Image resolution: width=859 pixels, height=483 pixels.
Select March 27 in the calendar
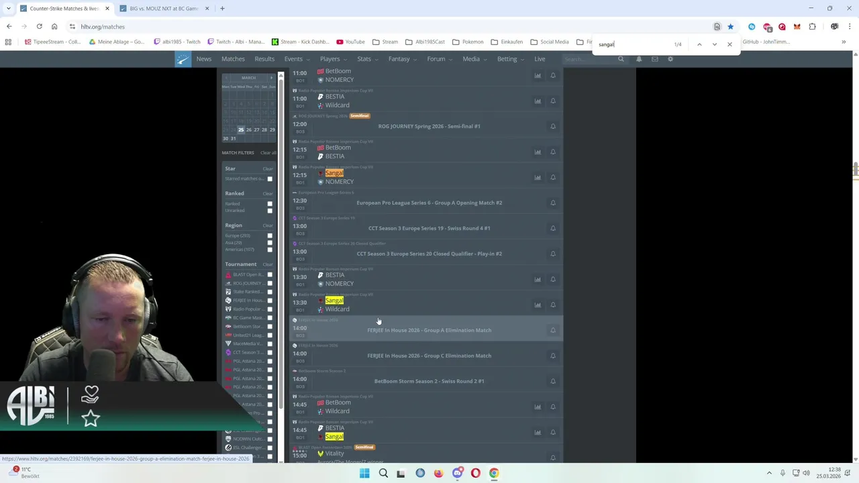click(256, 129)
